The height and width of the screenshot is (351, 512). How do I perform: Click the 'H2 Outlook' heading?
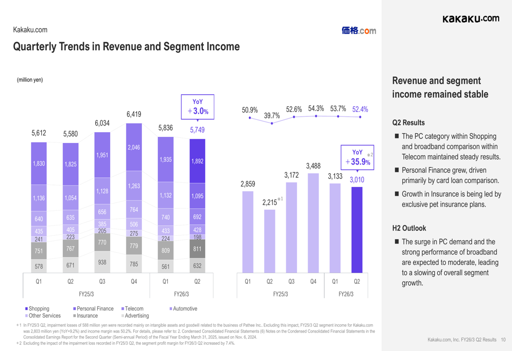[x=409, y=228]
